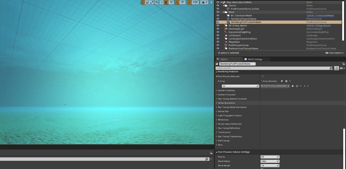Collapse the Water folder in outliner
Viewport: 346px width, 169px height.
pyautogui.click(x=224, y=12)
